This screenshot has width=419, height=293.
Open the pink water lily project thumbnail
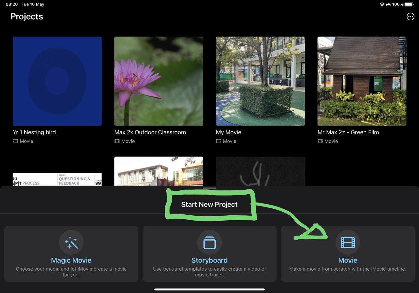coord(159,81)
